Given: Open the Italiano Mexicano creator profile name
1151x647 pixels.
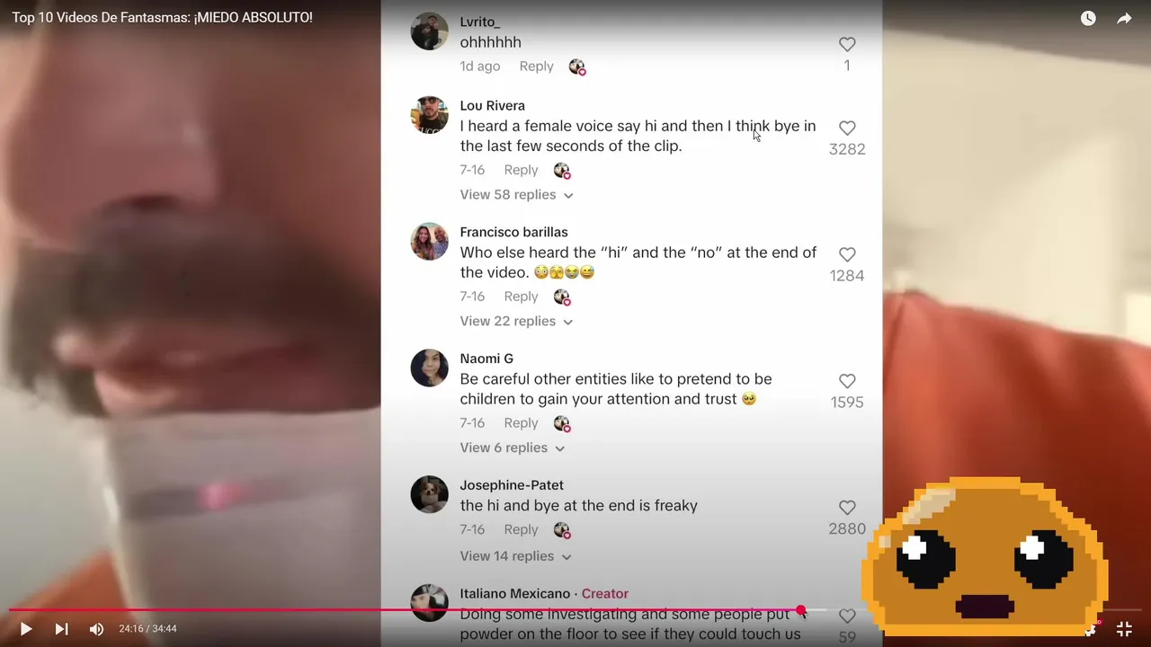Looking at the screenshot, I should pos(514,594).
